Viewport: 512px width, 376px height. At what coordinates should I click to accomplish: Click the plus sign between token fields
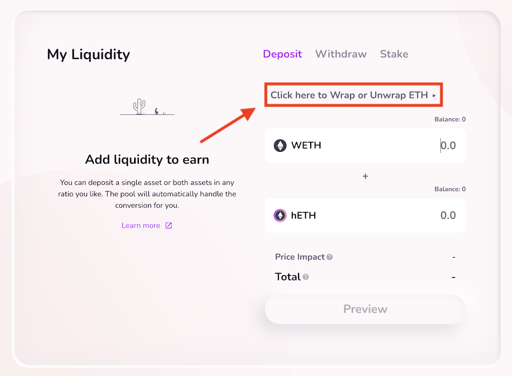[365, 176]
